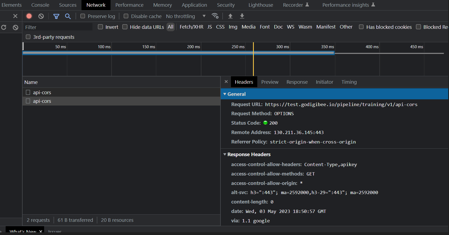
Task: Open the Timing tab of the request
Action: coord(349,82)
